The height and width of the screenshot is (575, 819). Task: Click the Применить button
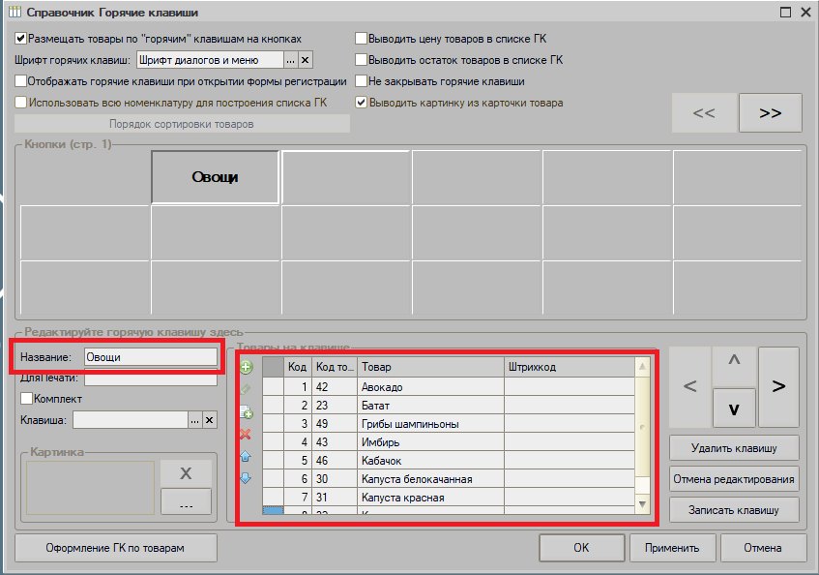(x=672, y=548)
